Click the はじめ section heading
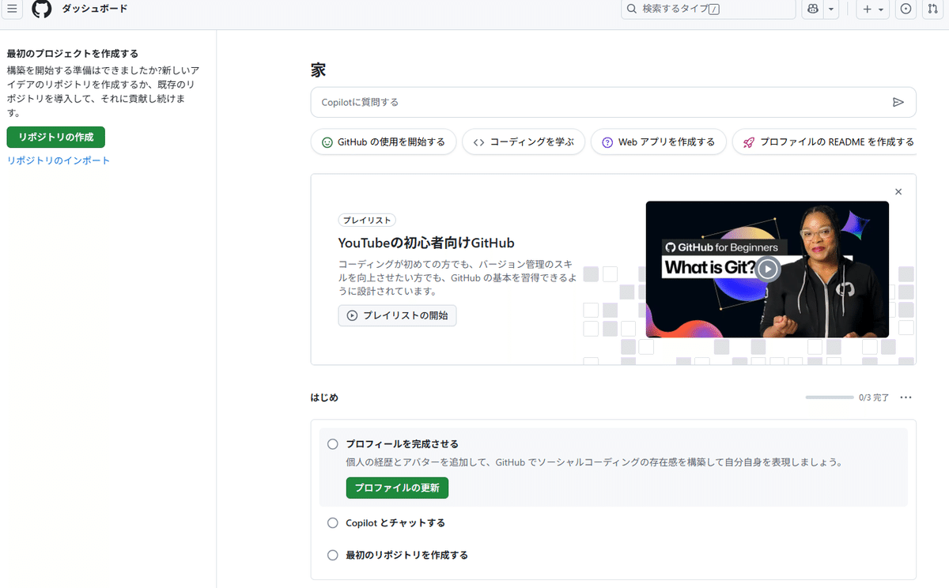The height and width of the screenshot is (588, 949). (x=324, y=398)
